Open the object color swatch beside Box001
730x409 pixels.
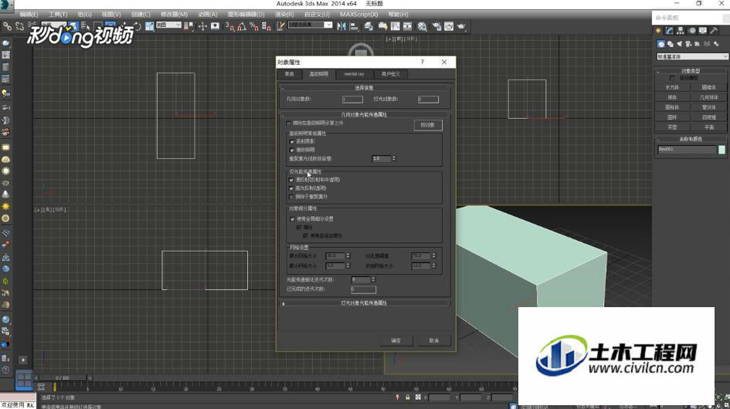tap(722, 150)
